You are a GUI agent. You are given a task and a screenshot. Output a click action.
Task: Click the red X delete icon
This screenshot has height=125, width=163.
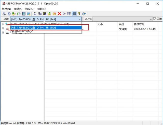[59, 14]
